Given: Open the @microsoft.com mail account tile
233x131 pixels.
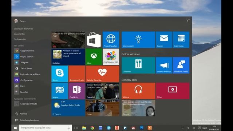Looking at the screenshot, I should (77, 74).
